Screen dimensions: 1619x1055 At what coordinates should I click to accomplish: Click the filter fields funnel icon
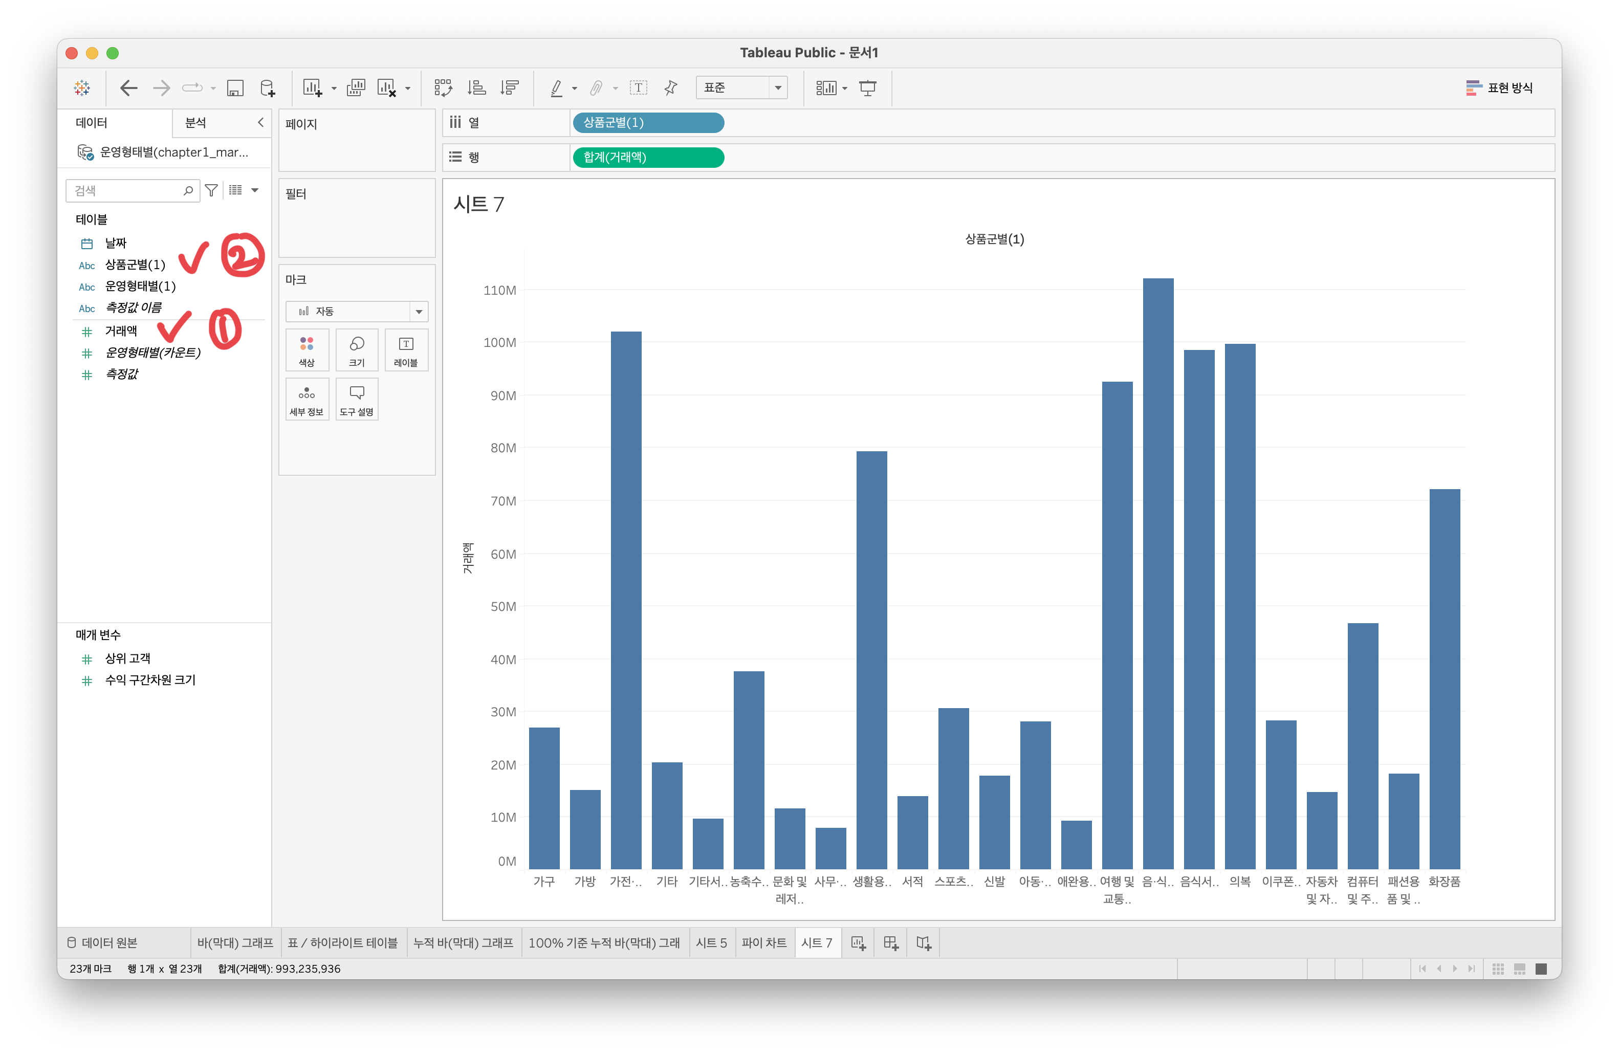click(211, 190)
